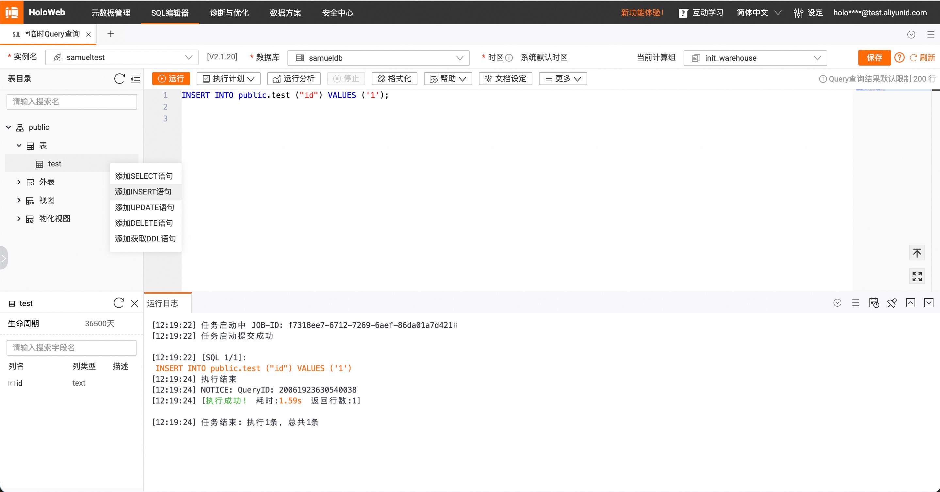
Task: Click the pin icon in run log toolbar
Action: pos(892,303)
